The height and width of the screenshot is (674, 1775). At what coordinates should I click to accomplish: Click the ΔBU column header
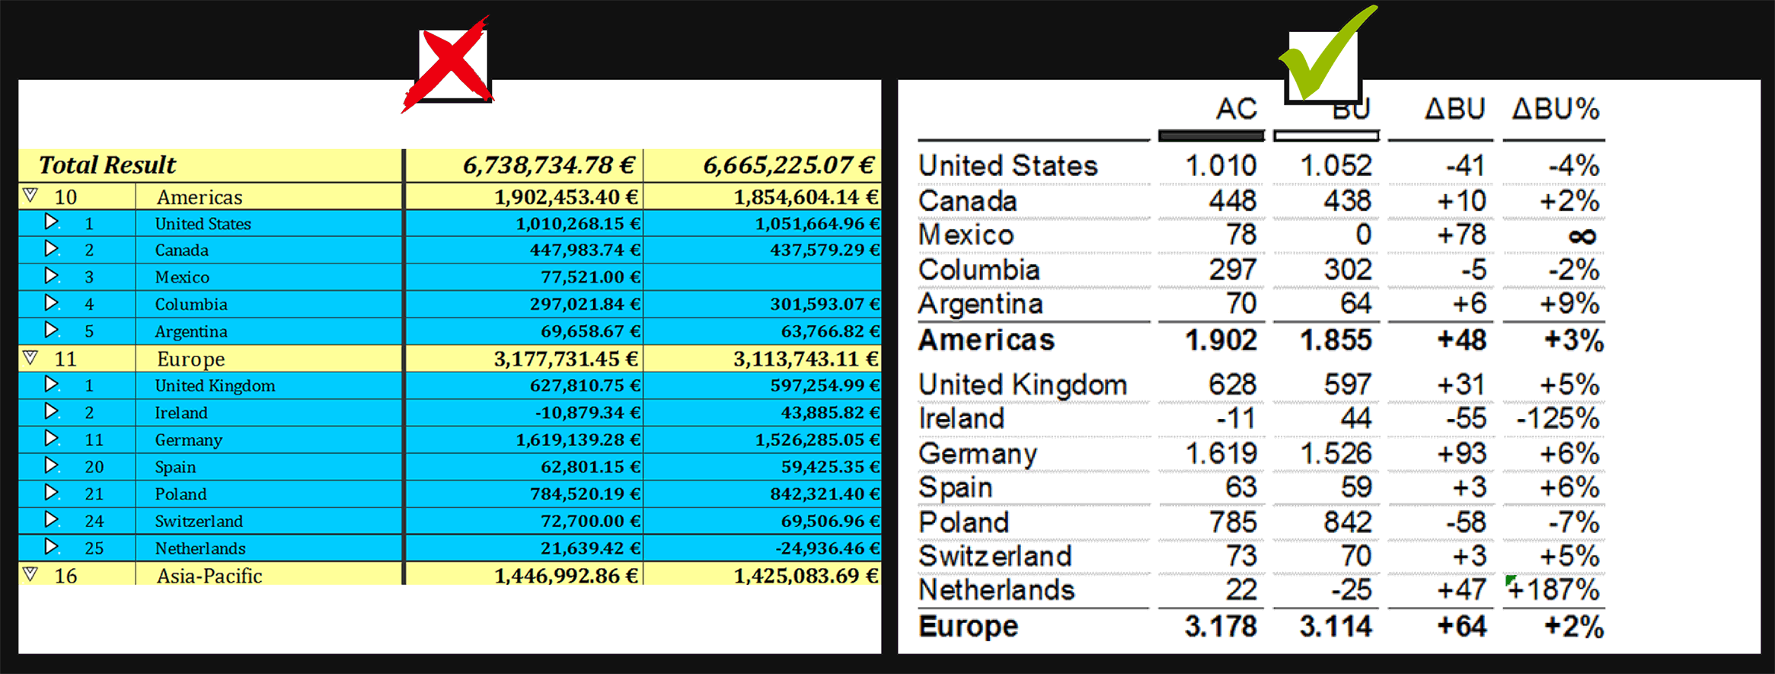[1455, 109]
